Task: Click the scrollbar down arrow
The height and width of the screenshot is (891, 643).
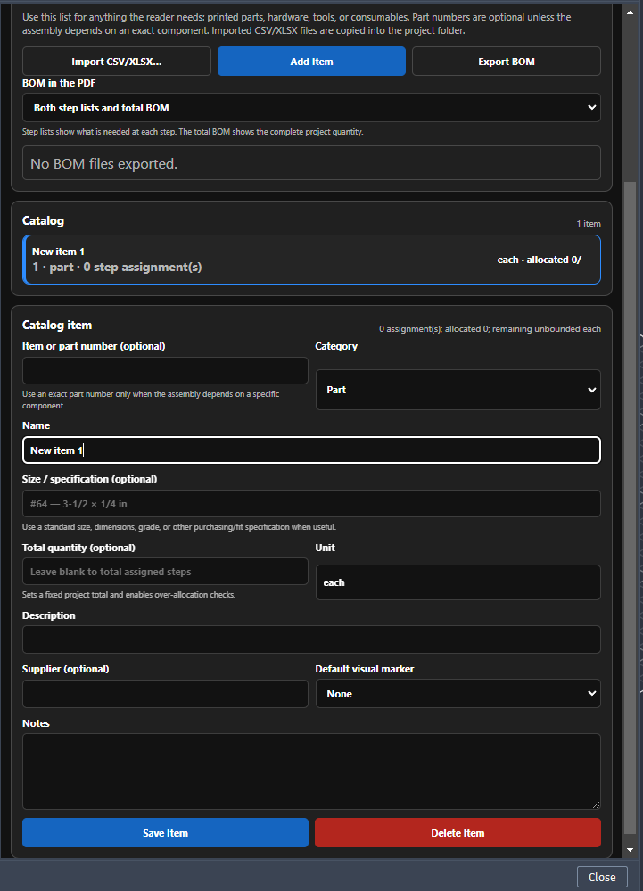Action: click(630, 850)
